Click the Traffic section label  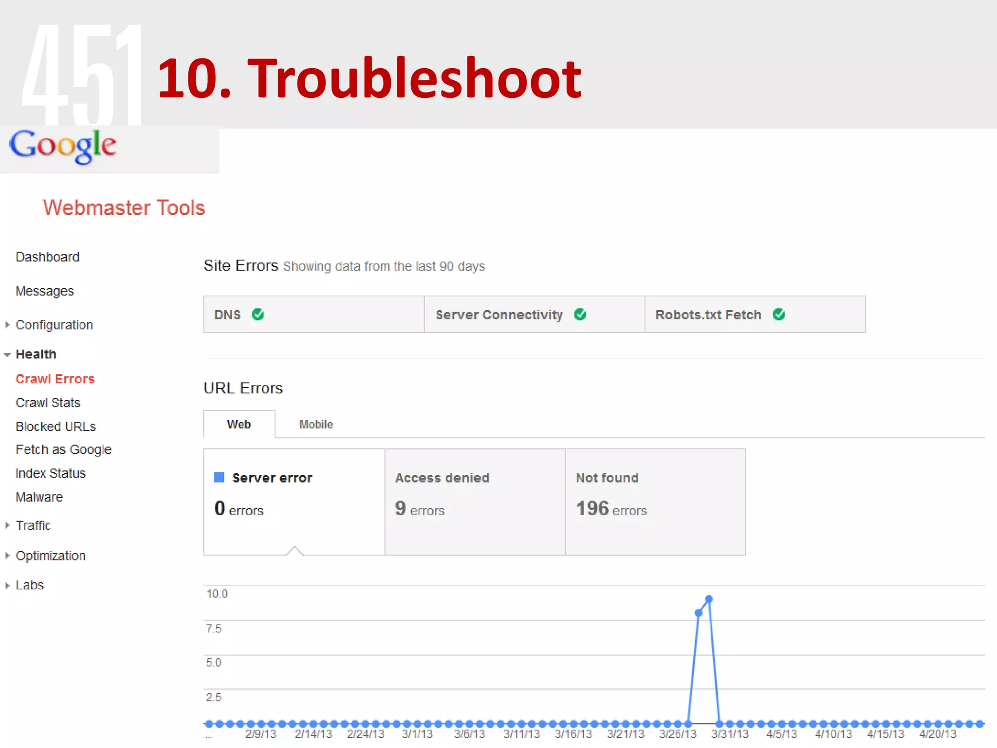33,525
